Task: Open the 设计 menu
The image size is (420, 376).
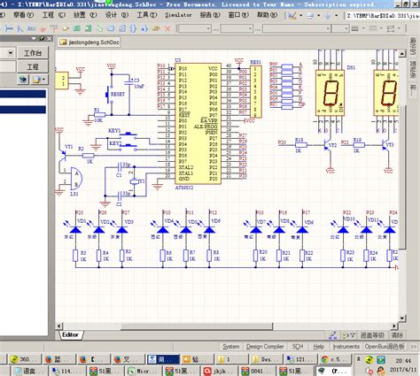Action: coord(117,15)
